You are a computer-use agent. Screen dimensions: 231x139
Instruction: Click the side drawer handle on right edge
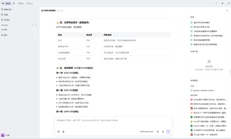coord(230,72)
